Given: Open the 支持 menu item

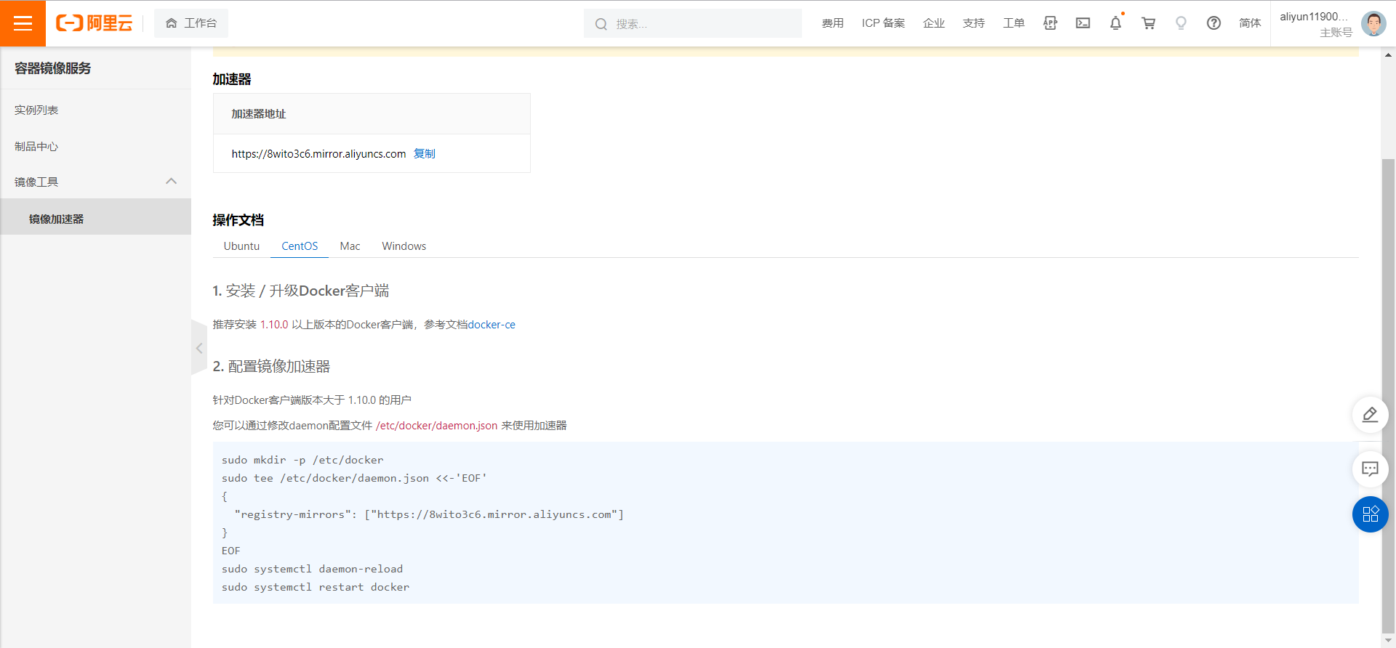Looking at the screenshot, I should pos(974,23).
